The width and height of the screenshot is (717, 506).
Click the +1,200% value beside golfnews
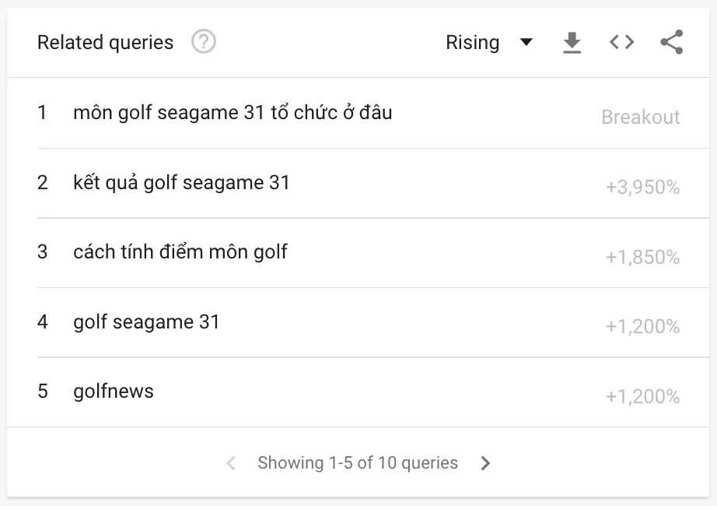pos(642,395)
